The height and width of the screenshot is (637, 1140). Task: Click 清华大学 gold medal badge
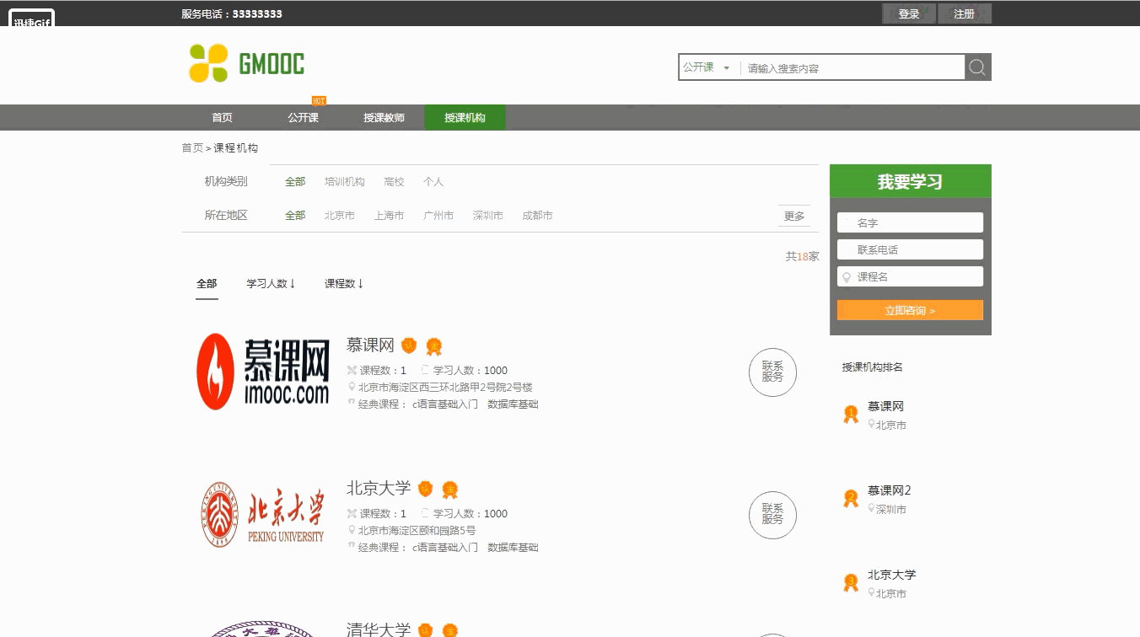[x=450, y=630]
